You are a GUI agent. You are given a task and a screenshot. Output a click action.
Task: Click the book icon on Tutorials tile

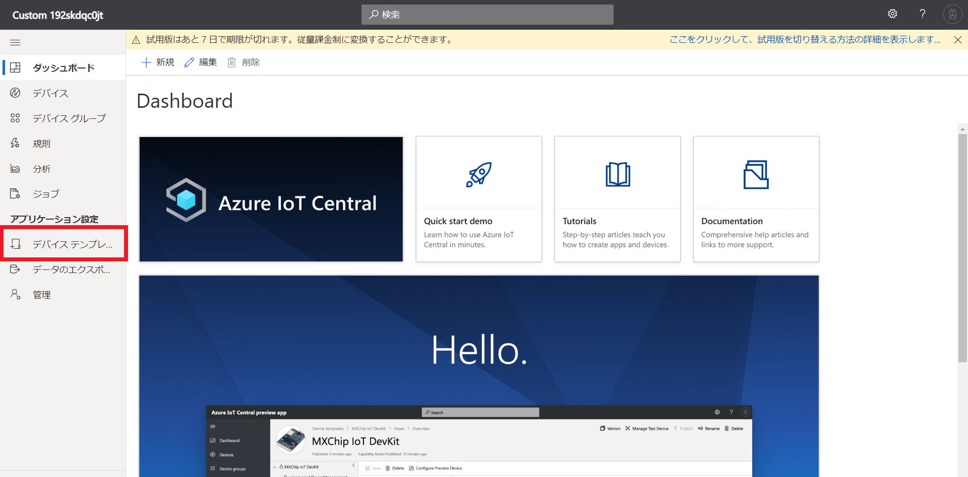618,174
